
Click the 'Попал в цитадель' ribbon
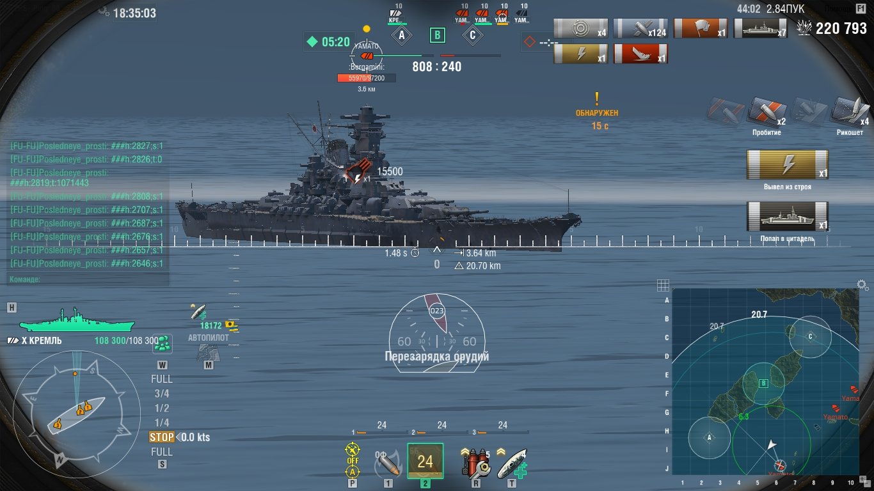click(788, 216)
